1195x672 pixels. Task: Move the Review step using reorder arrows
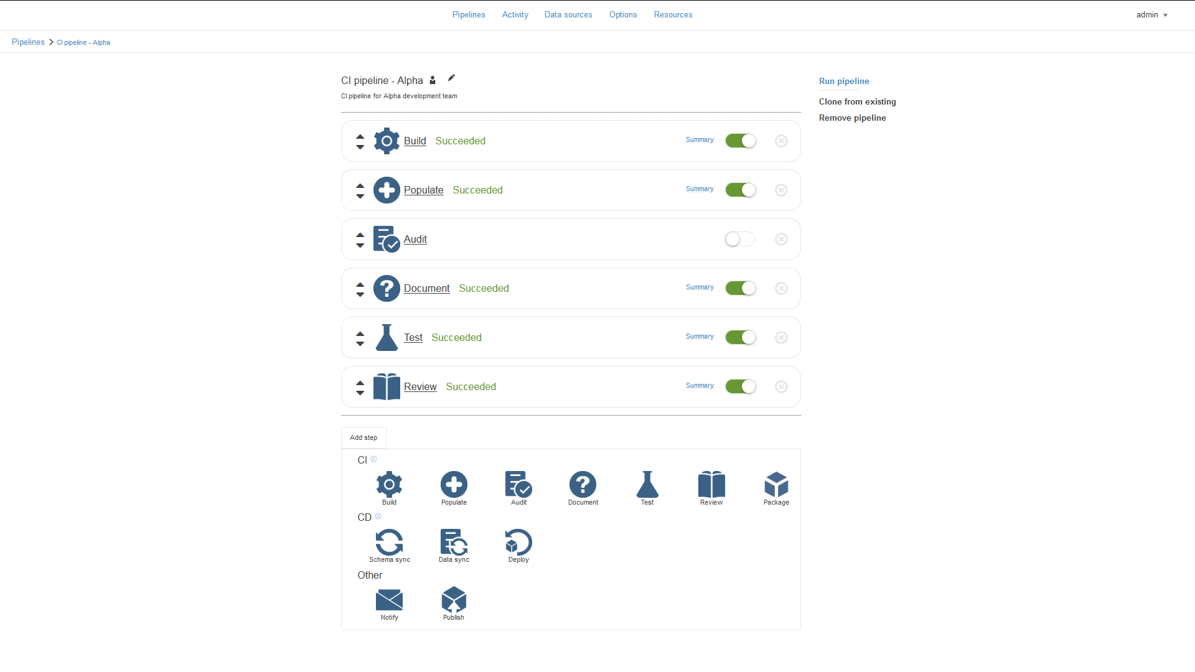360,387
